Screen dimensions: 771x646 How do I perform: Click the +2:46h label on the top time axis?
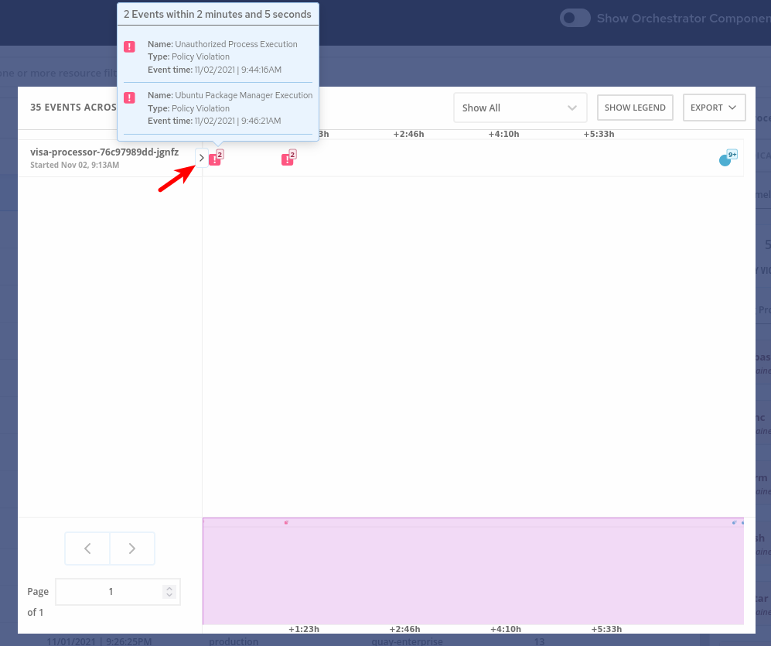point(408,134)
